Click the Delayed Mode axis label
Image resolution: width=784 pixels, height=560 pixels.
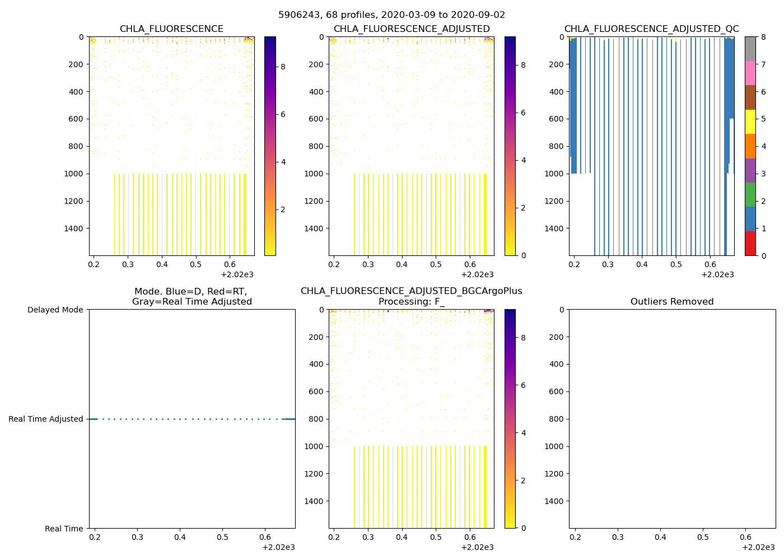point(55,310)
